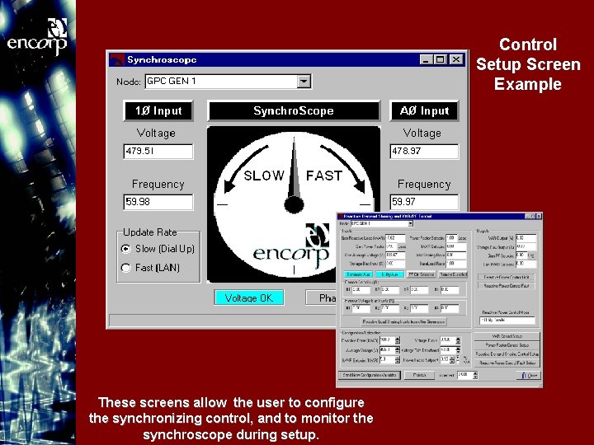Select the Fast (LAN) update rate

pos(125,268)
